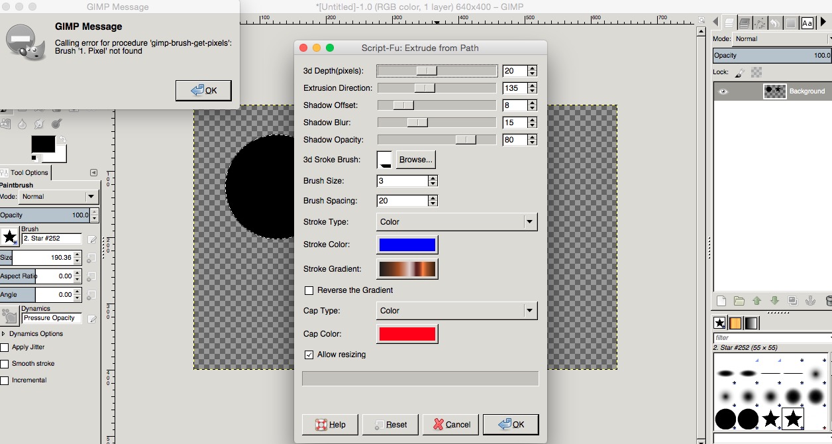Open the Undo History dock tab
This screenshot has height=444, width=832.
tap(776, 23)
